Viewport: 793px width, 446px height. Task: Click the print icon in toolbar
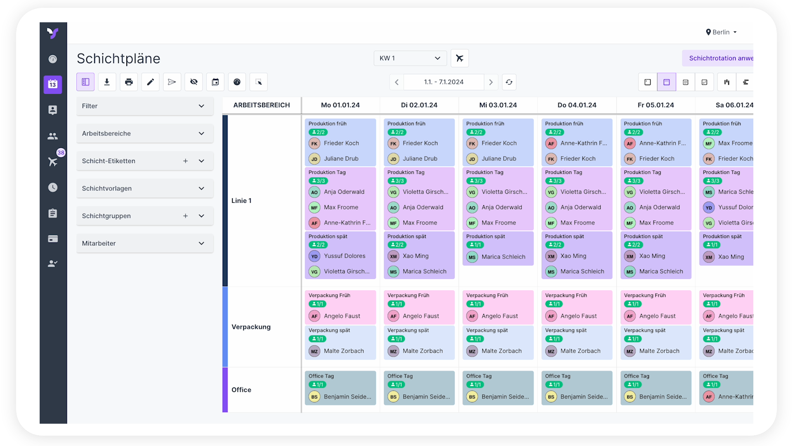click(129, 82)
